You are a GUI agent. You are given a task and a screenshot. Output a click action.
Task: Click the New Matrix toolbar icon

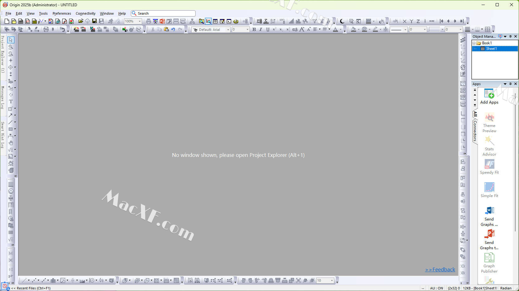(x=34, y=21)
